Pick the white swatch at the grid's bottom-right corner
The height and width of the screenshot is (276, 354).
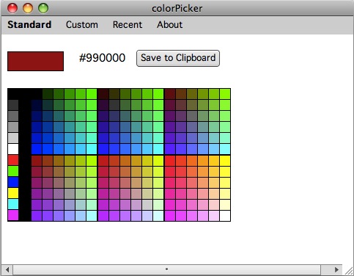pyautogui.click(x=225, y=216)
